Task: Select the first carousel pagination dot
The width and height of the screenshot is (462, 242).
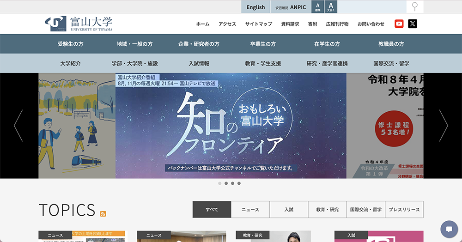Action: (220, 183)
